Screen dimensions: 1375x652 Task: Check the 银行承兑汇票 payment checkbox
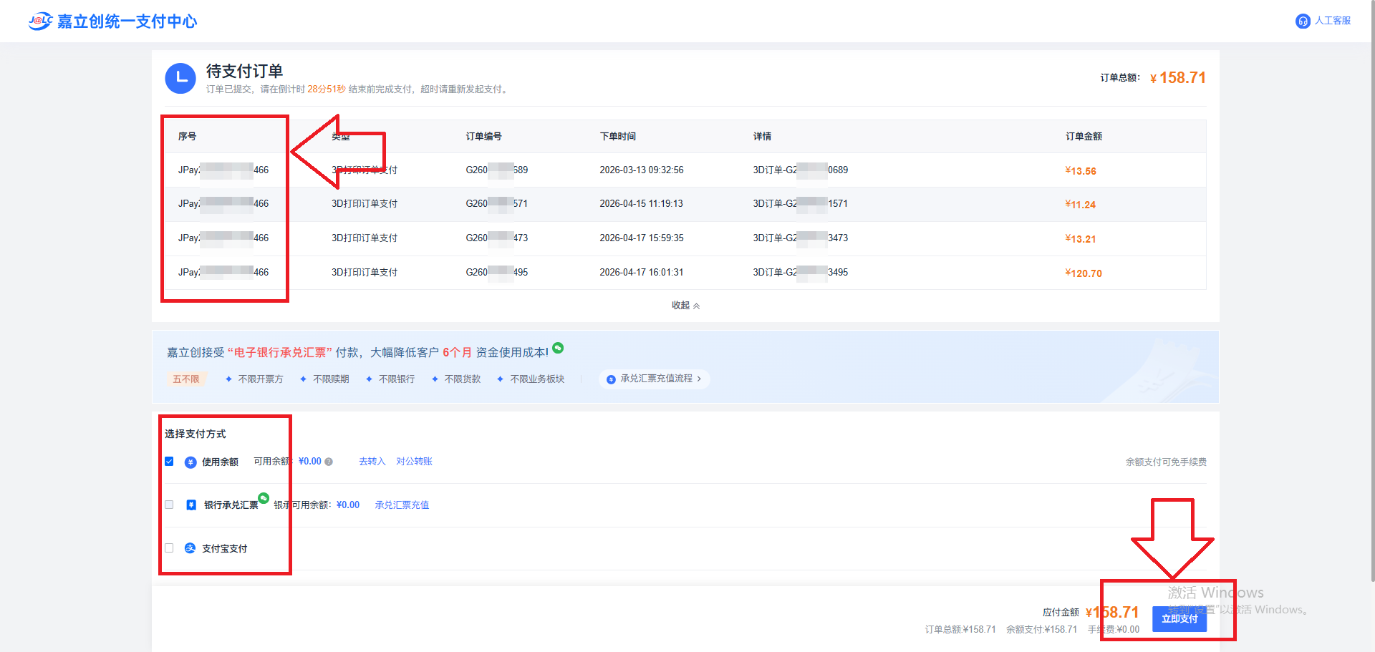click(169, 505)
